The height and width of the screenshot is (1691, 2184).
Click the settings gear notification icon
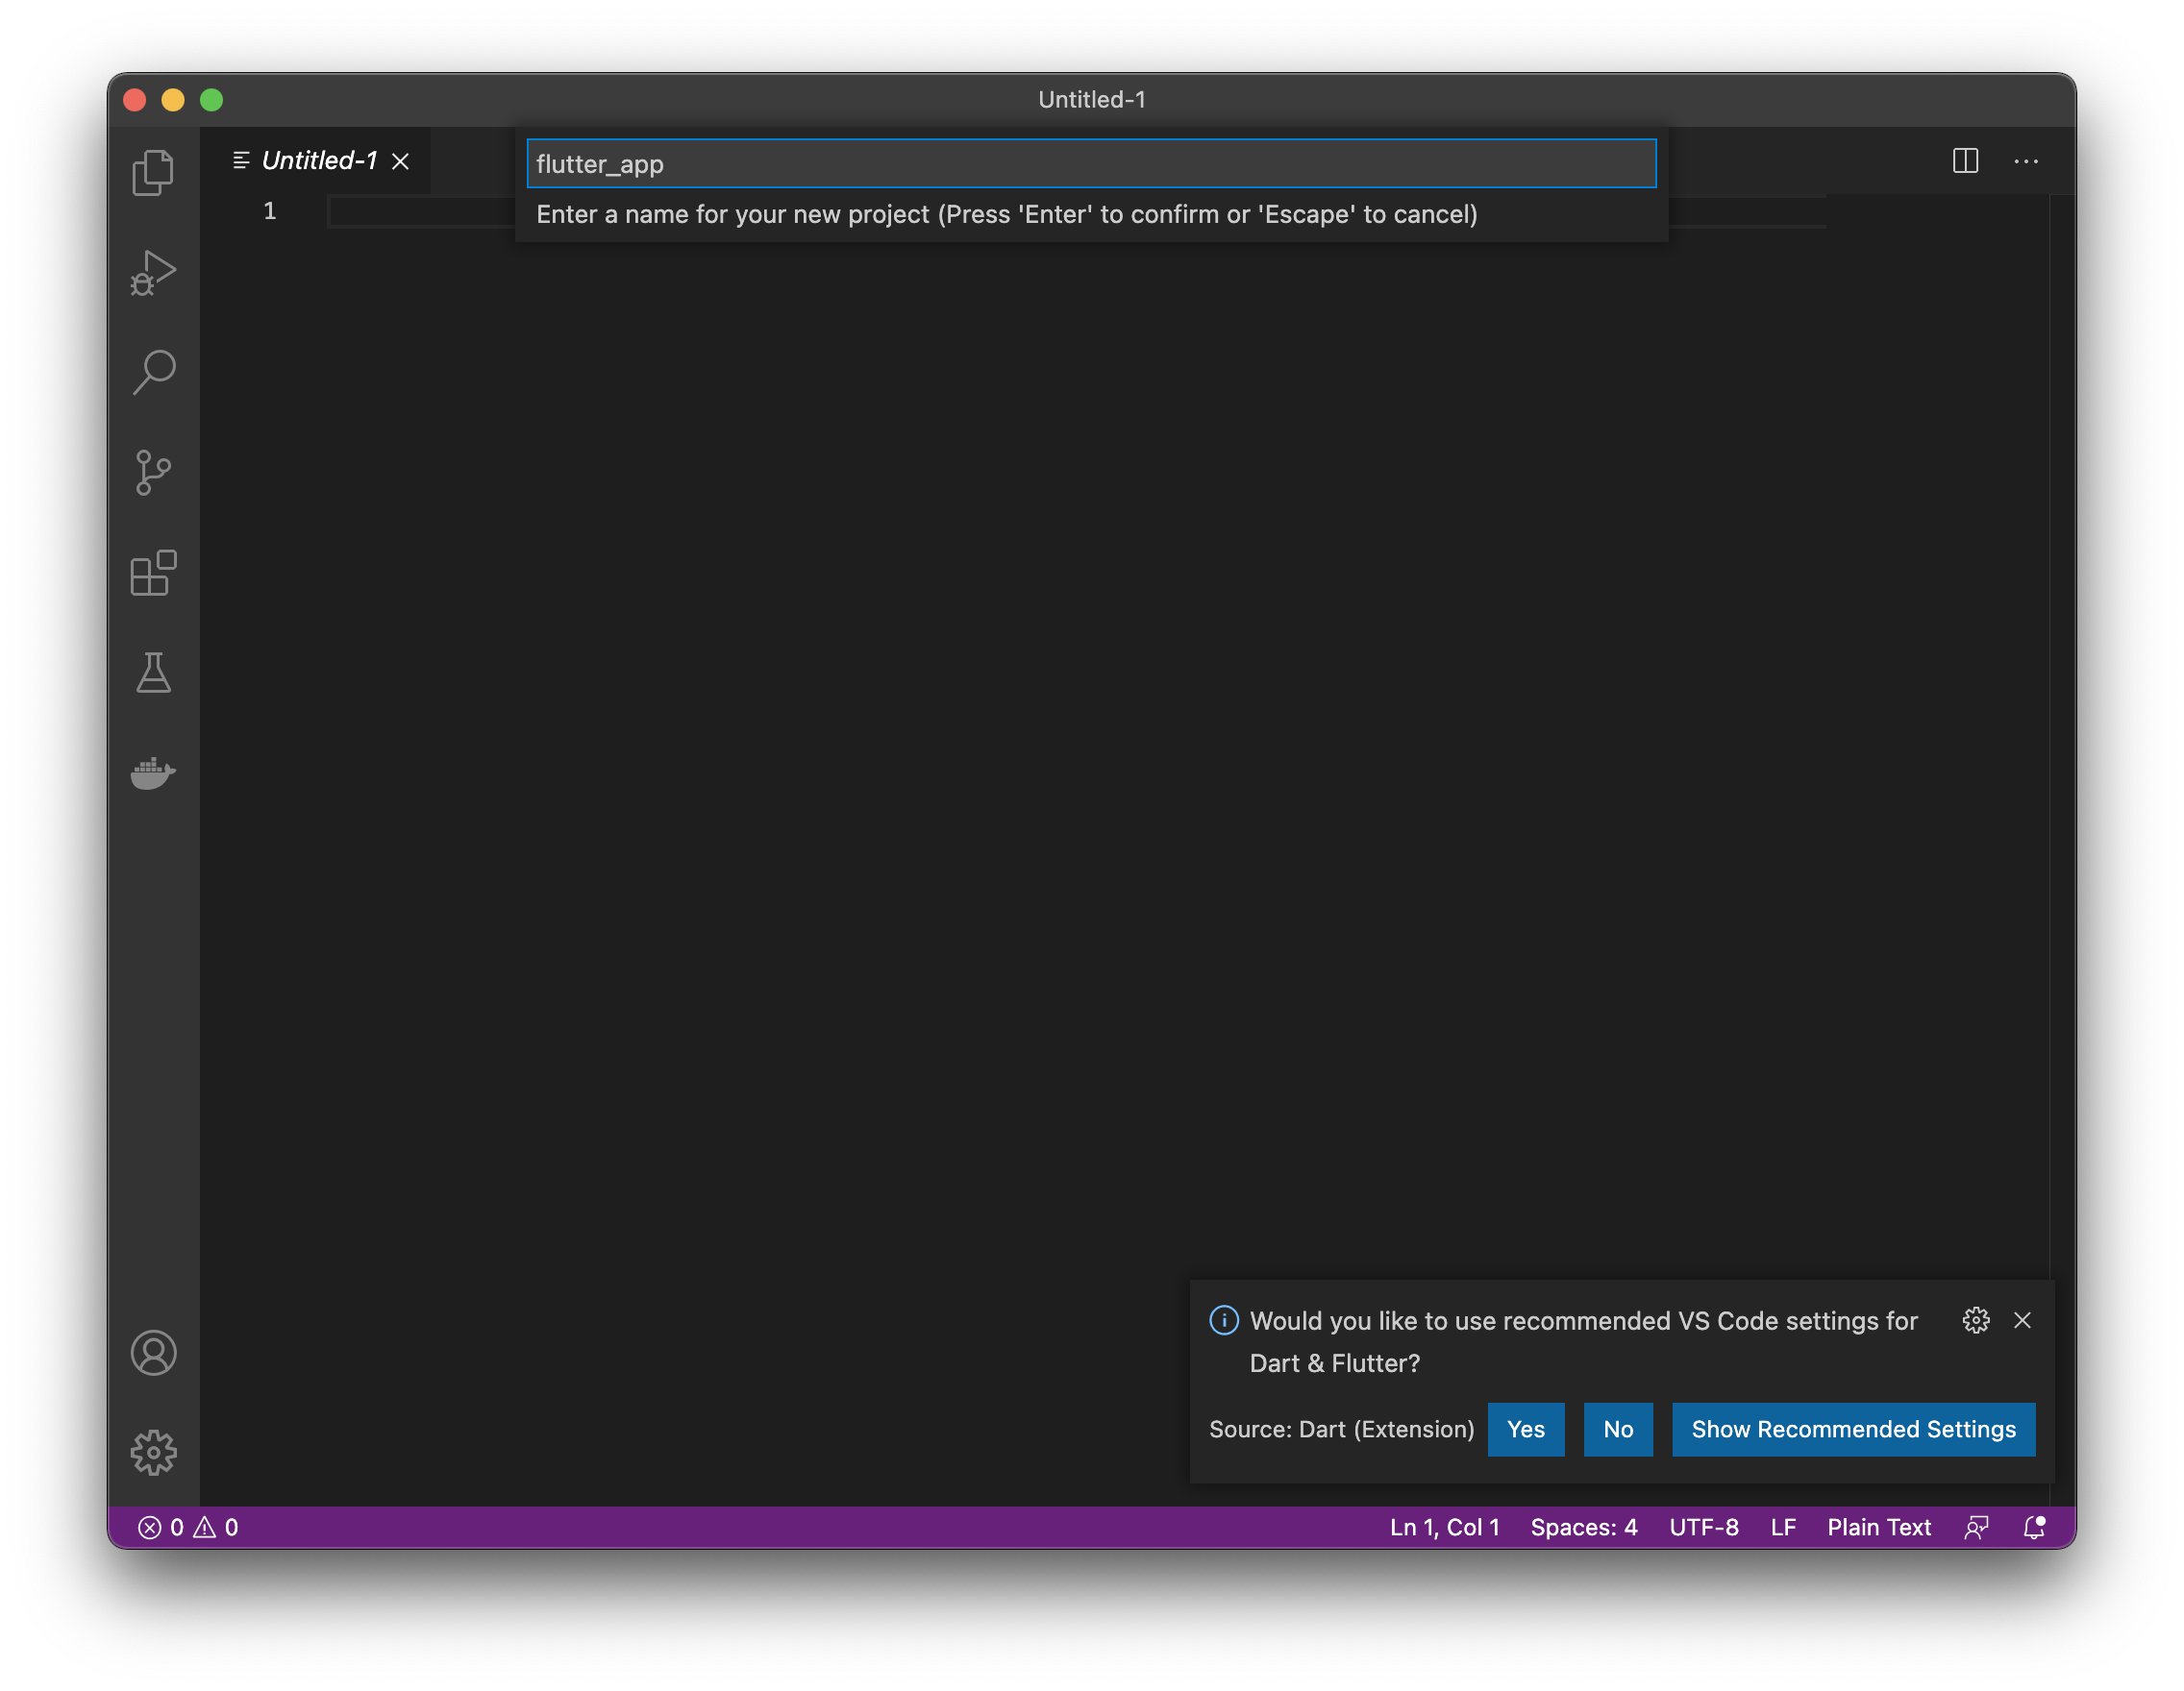pyautogui.click(x=1974, y=1319)
